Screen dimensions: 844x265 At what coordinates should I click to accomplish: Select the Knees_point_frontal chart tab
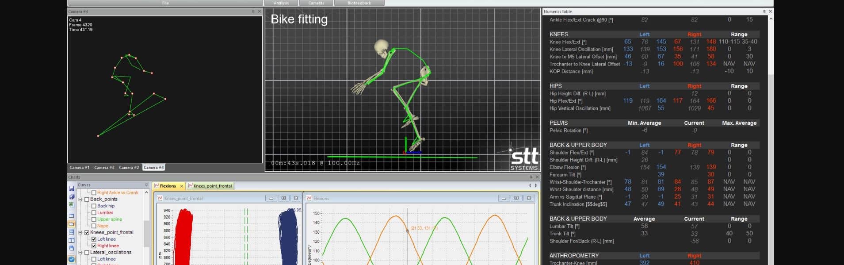[x=210, y=186]
